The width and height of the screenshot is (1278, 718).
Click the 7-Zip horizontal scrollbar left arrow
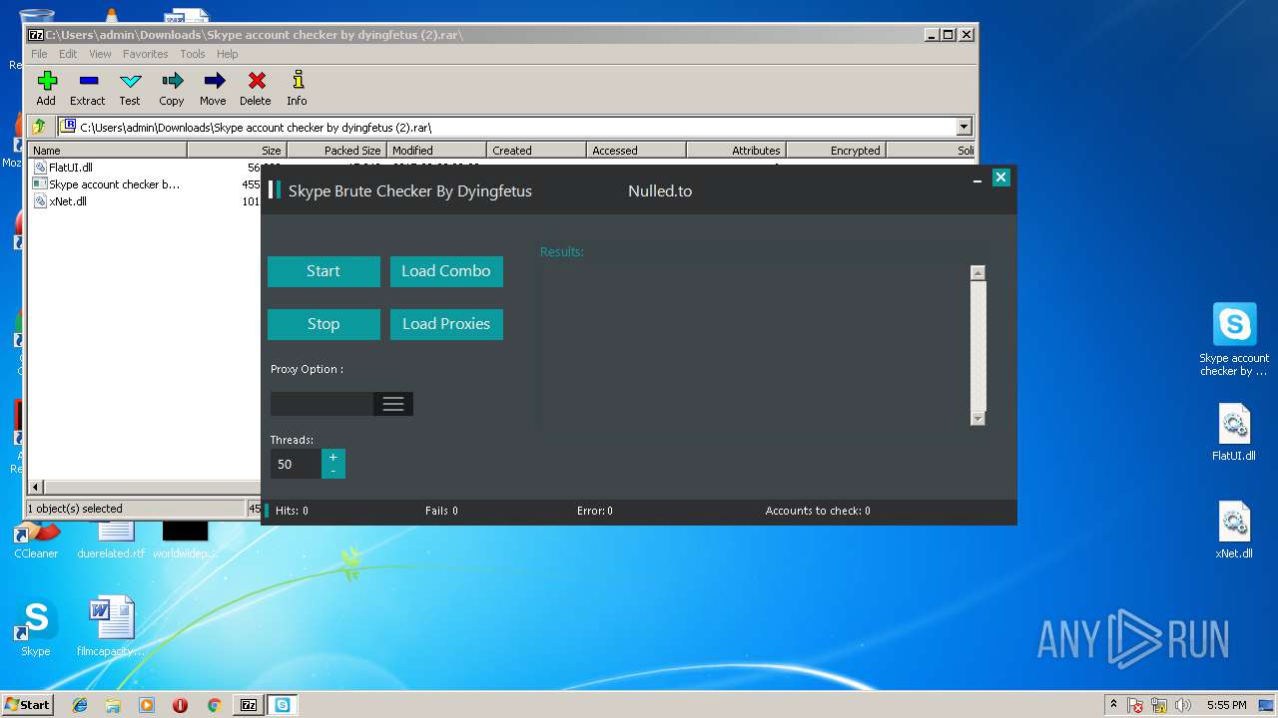coord(36,488)
